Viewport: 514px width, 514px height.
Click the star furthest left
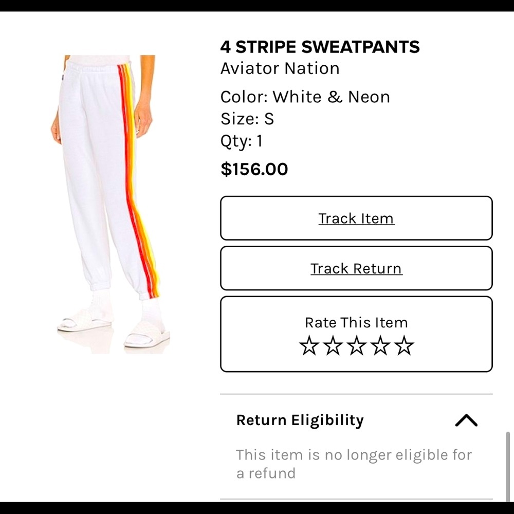tap(309, 346)
